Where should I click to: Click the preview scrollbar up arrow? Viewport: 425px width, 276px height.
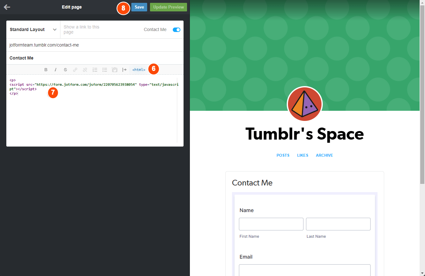422,3
